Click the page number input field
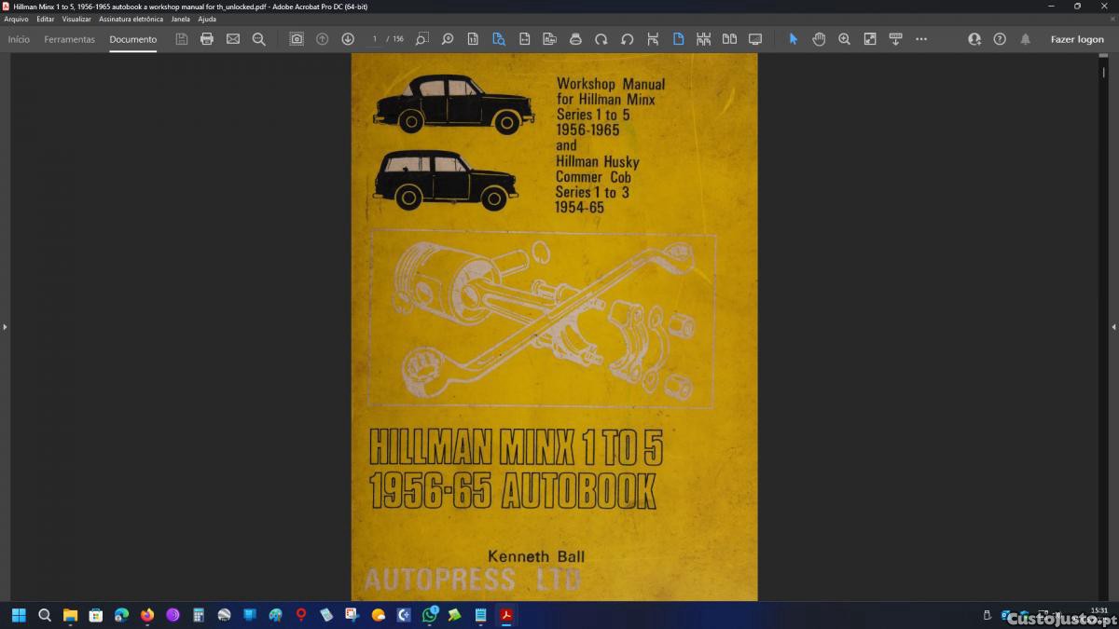Image resolution: width=1119 pixels, height=629 pixels. (x=375, y=39)
